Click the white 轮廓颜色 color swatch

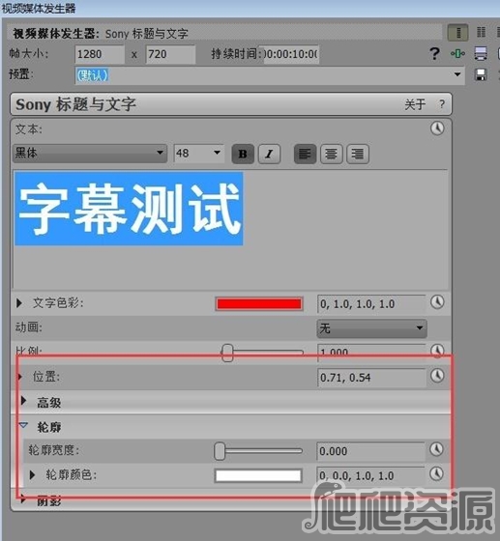click(258, 475)
